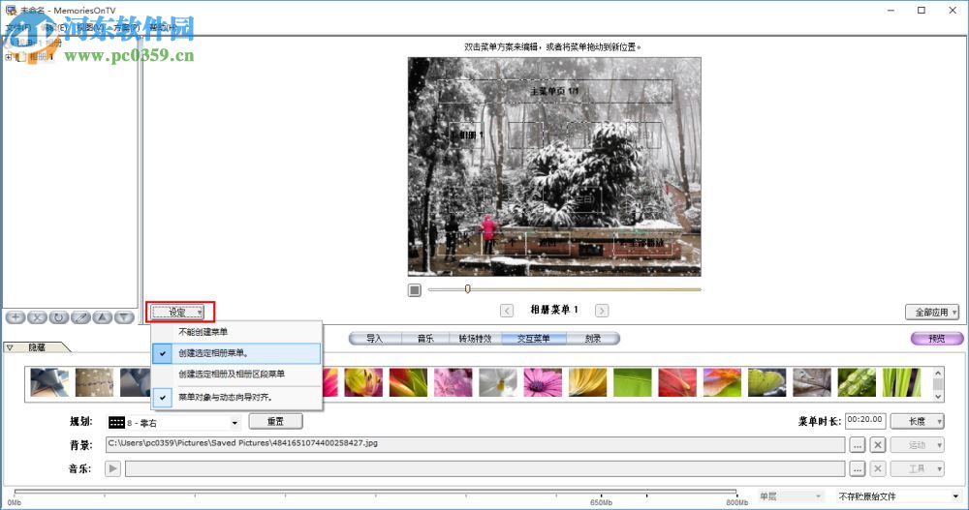Click the pencil edit icon under album list

pyautogui.click(x=80, y=317)
